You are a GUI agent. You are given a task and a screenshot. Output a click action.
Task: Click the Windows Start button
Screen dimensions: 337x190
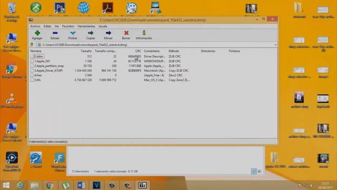coord(6,185)
